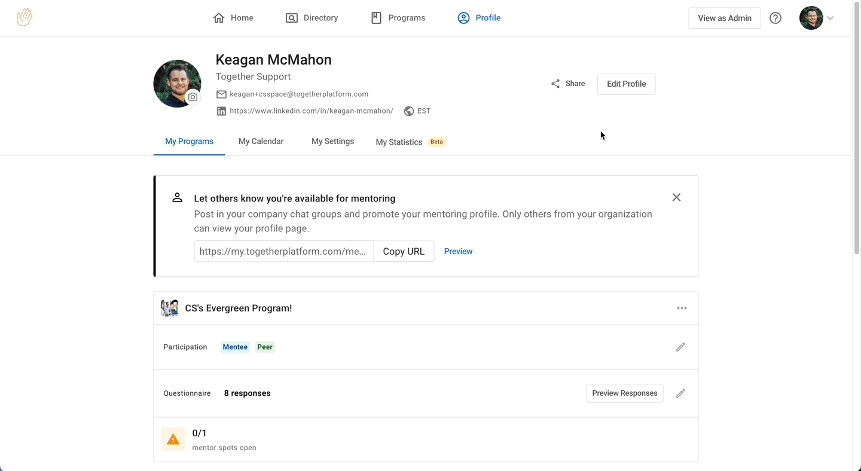Open CS's Evergreen Program more options
The height and width of the screenshot is (471, 861).
682,308
